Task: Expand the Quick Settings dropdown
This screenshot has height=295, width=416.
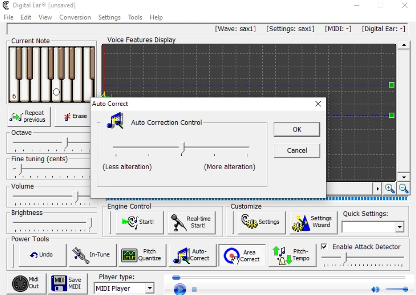Action: pyautogui.click(x=400, y=227)
